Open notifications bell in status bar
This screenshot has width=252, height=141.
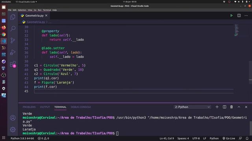coord(247,138)
